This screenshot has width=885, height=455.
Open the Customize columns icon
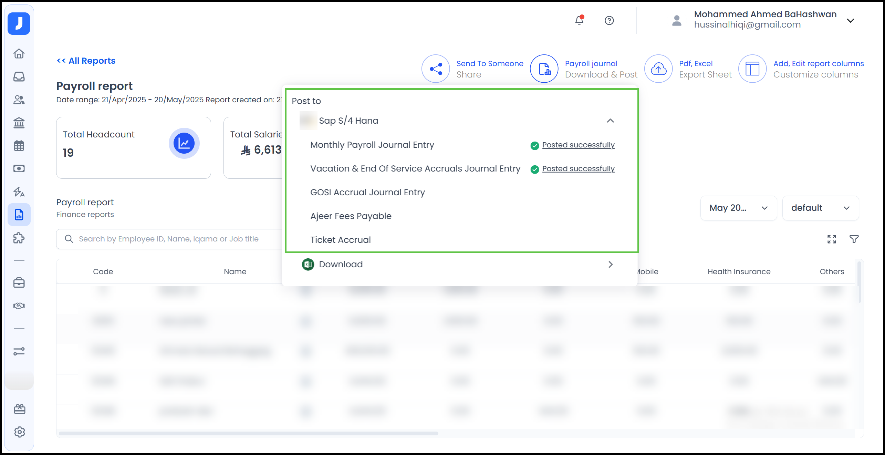tap(752, 69)
